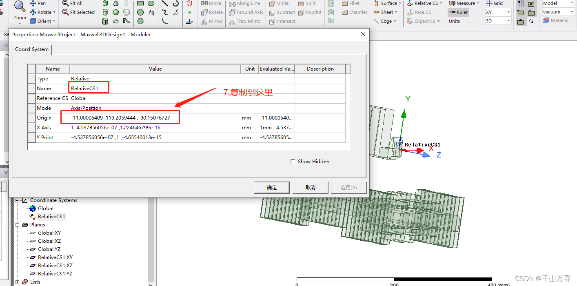Screen dimensions: 577x286
Task: Draw a regular polygon sheet
Action: (140, 21)
